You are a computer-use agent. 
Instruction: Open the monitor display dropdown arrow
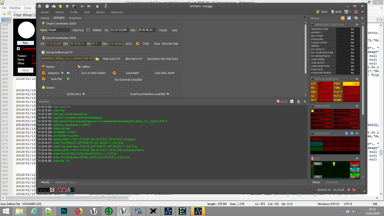click(351, 12)
